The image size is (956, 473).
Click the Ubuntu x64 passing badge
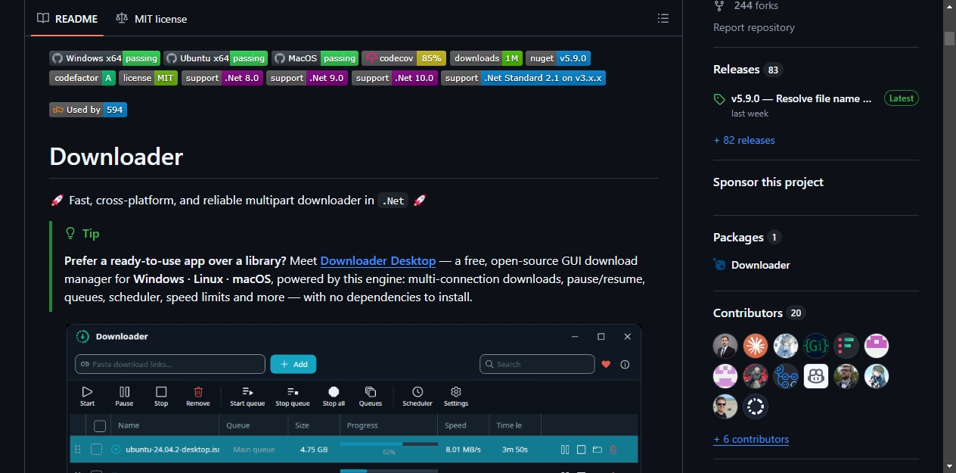coord(216,58)
